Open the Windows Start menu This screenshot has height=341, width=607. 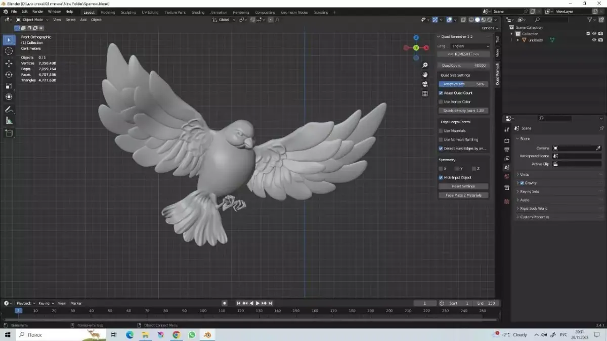point(8,334)
